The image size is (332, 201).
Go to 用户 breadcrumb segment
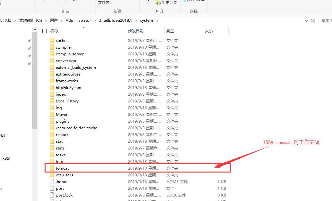pos(54,20)
